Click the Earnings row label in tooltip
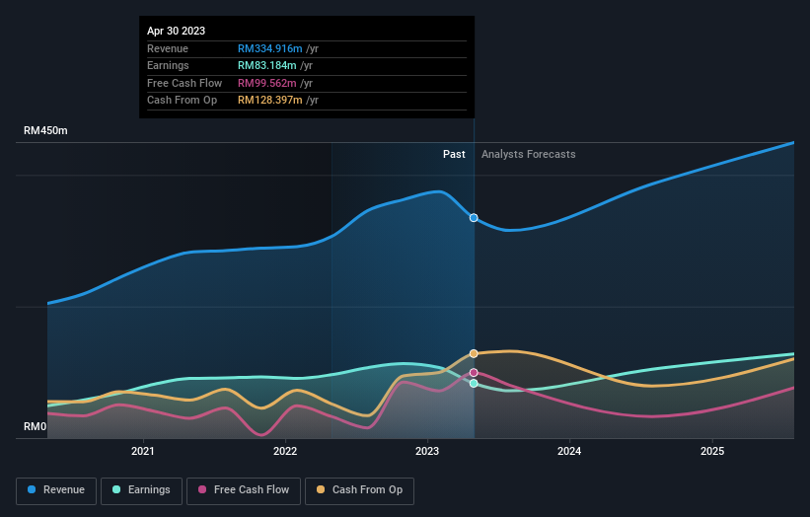 168,65
